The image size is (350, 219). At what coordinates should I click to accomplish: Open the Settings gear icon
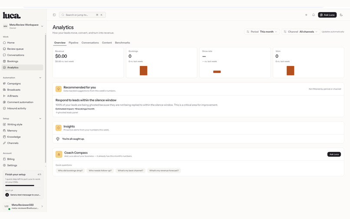pos(4,166)
